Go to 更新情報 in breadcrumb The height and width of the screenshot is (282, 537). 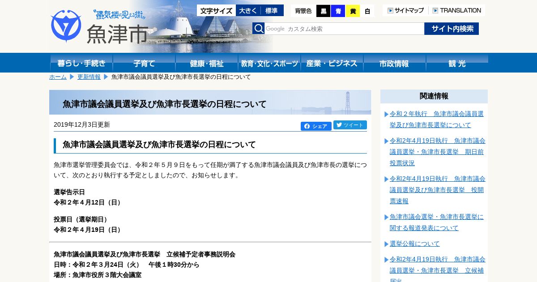(89, 77)
